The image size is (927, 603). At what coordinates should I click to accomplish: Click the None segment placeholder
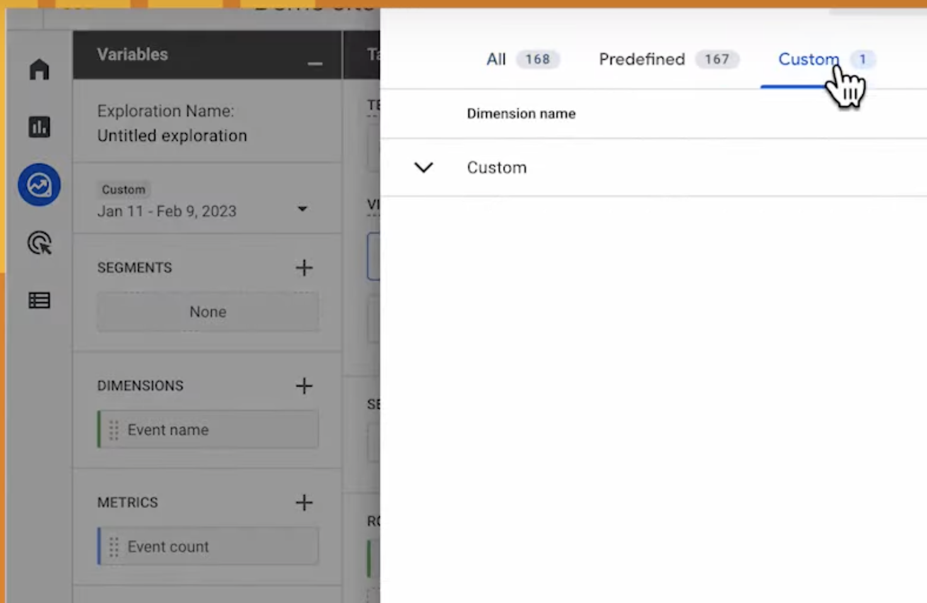pyautogui.click(x=208, y=312)
